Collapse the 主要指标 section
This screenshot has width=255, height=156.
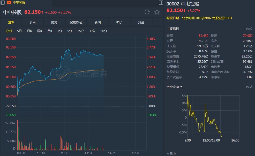(249, 29)
